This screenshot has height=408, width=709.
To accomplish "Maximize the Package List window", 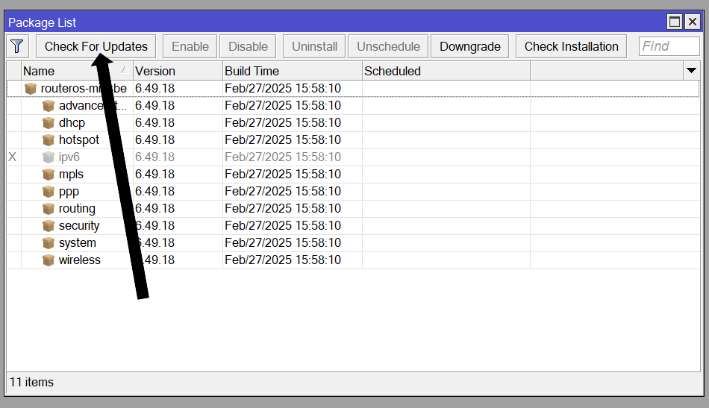I will (x=675, y=22).
